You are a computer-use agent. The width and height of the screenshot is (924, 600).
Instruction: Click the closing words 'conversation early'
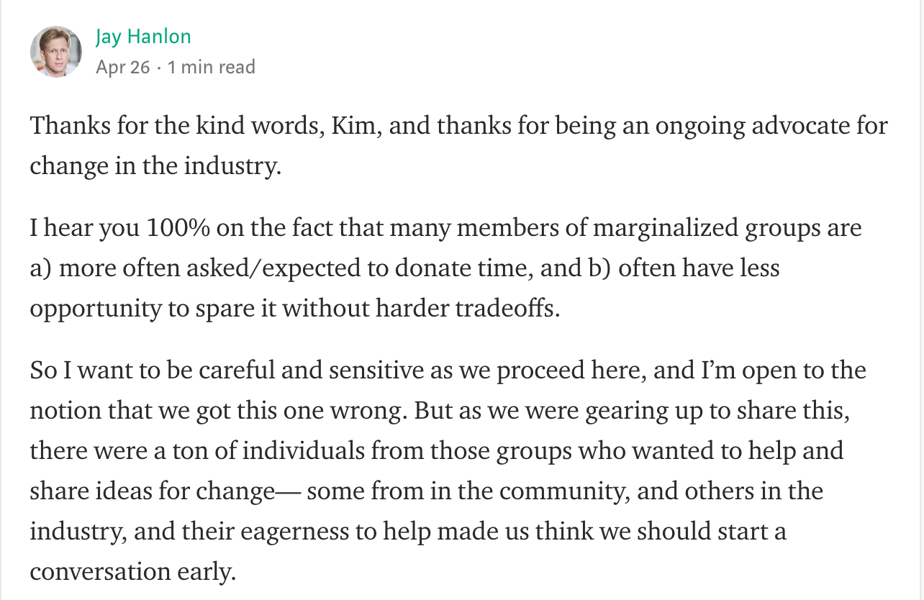click(x=133, y=572)
